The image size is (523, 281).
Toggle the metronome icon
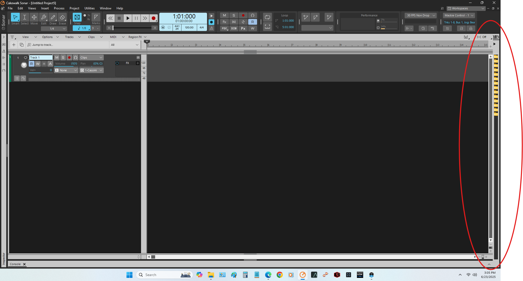tap(211, 28)
